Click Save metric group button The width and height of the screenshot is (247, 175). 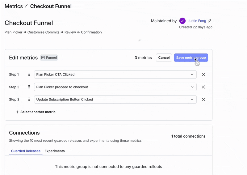click(191, 58)
